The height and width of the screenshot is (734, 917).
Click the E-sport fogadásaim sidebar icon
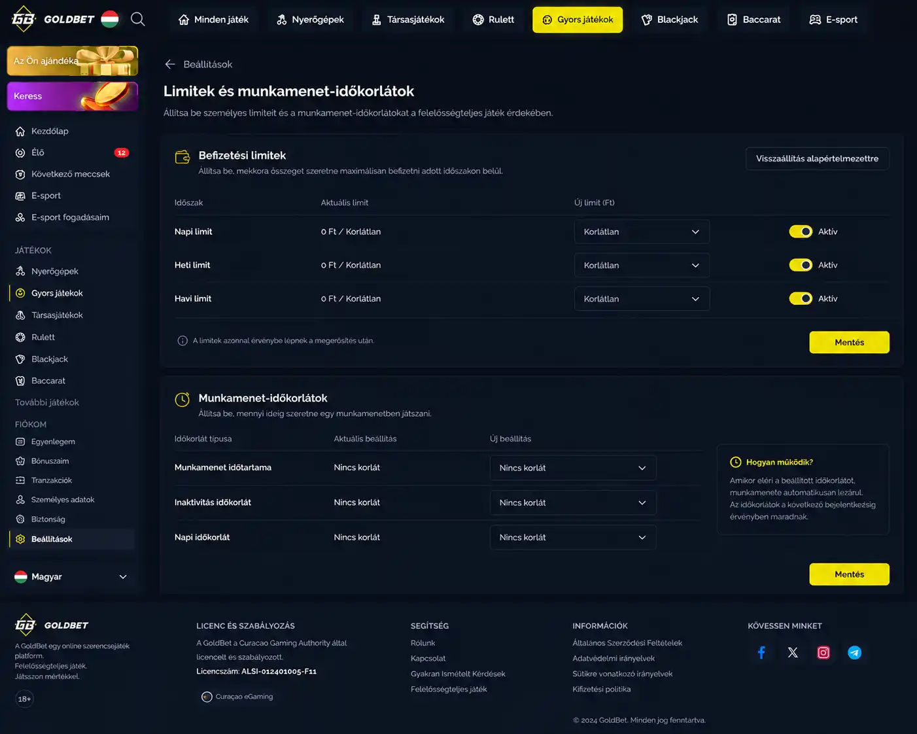20,217
